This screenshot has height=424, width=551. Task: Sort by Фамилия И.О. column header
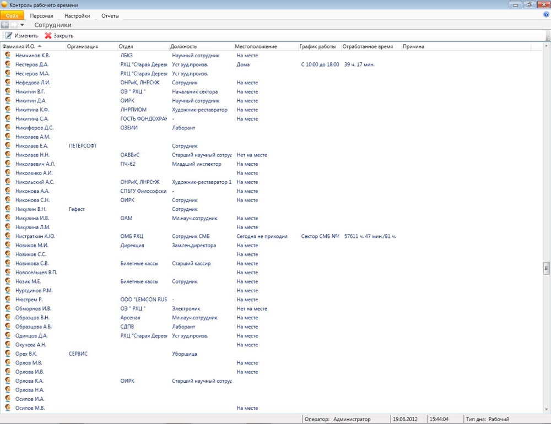click(x=22, y=47)
